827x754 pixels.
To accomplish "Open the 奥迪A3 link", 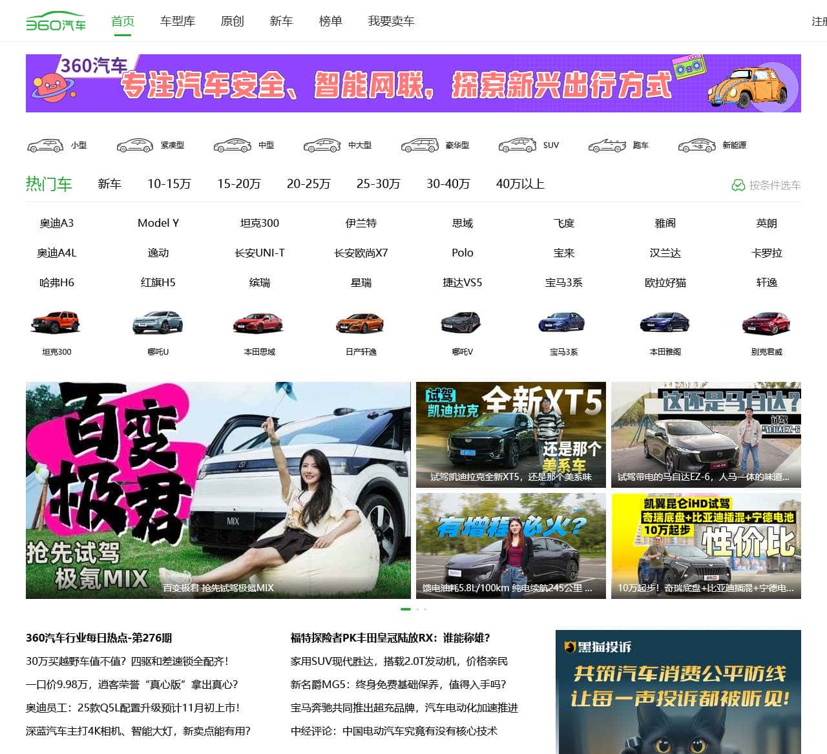I will pos(57,223).
